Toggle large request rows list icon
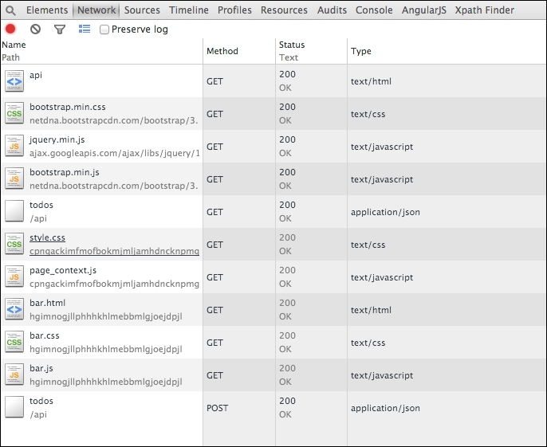This screenshot has height=447, width=547. coord(85,29)
